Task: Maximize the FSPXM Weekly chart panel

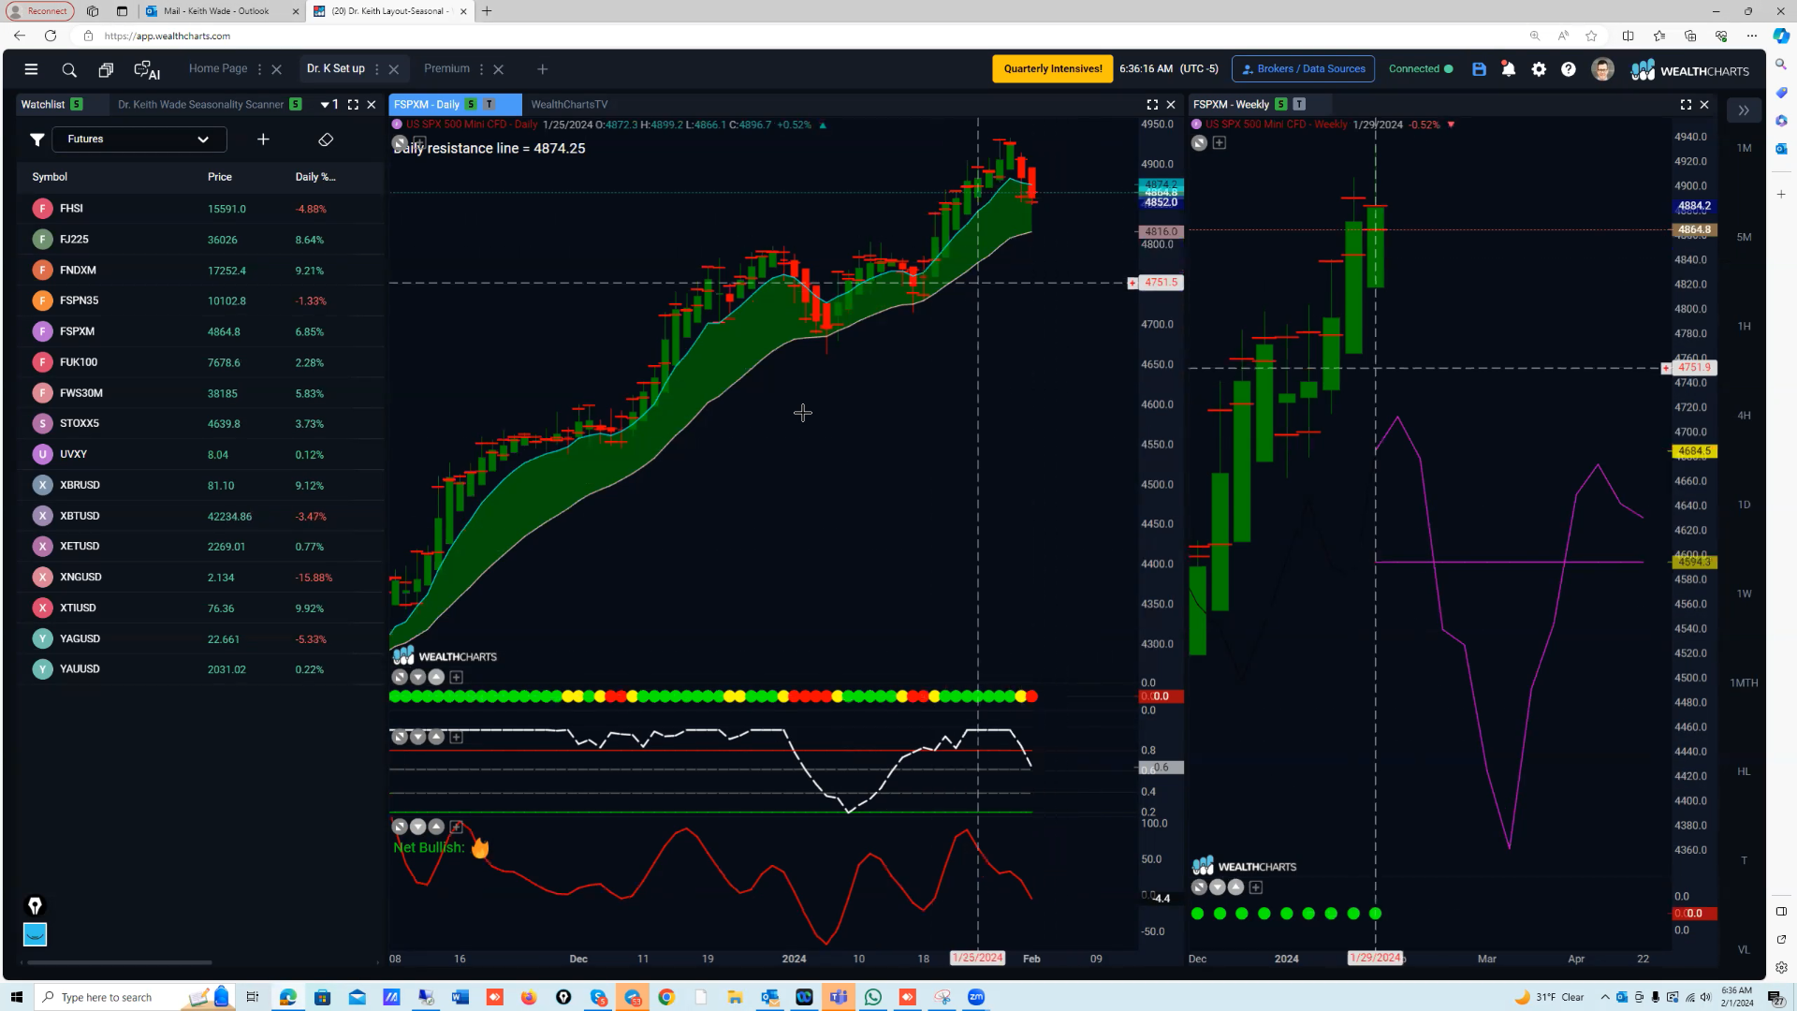Action: 1686,105
